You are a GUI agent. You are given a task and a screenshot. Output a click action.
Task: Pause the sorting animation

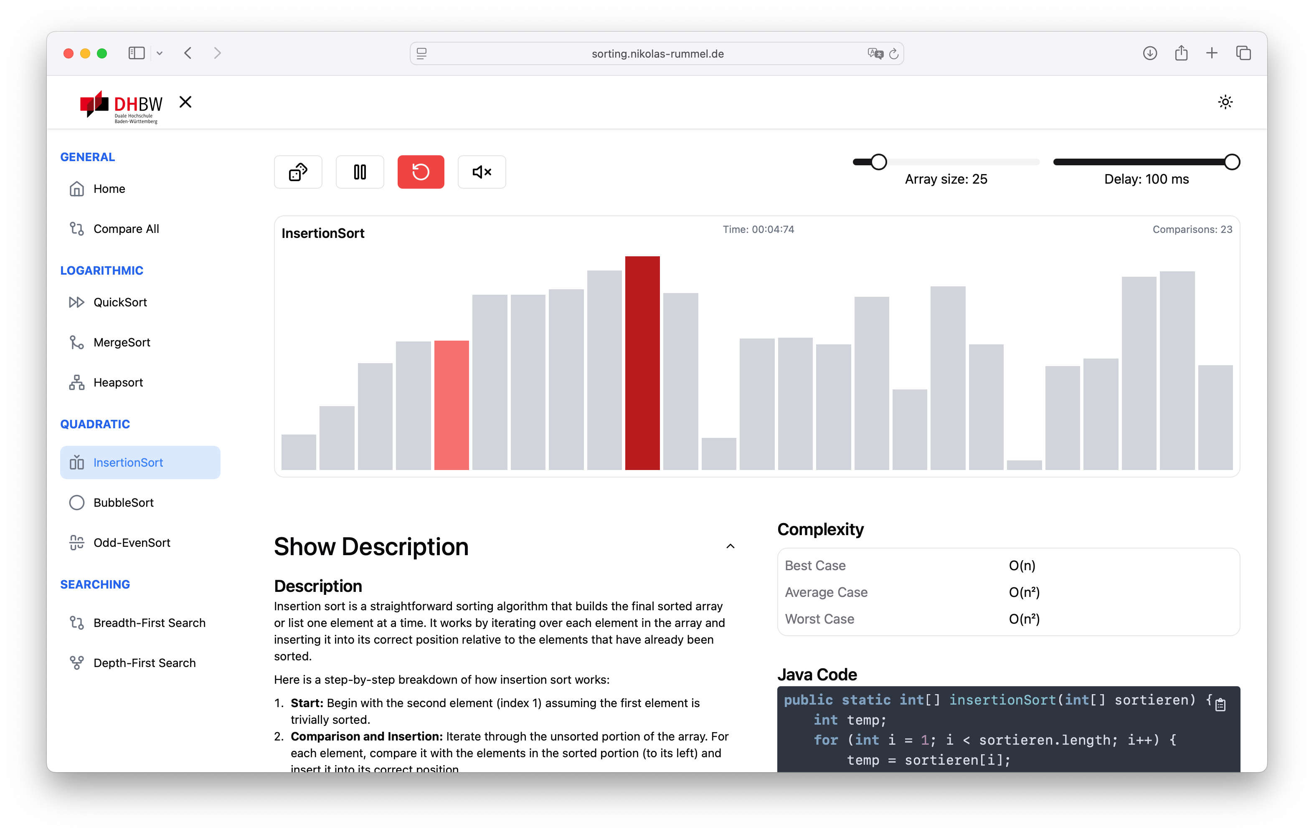tap(360, 172)
